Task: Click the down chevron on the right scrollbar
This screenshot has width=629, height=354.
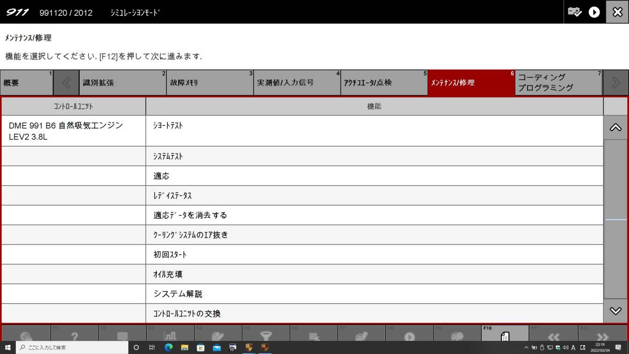Action: point(615,309)
